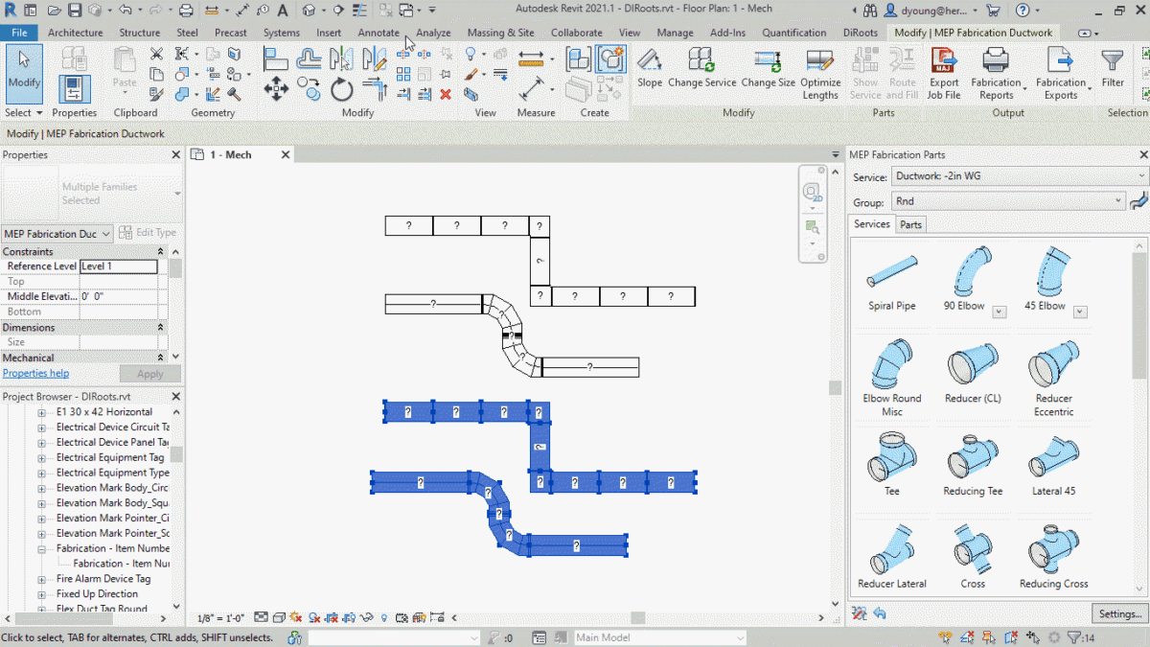Activate the Rotate tool
The image size is (1150, 647).
tap(341, 90)
